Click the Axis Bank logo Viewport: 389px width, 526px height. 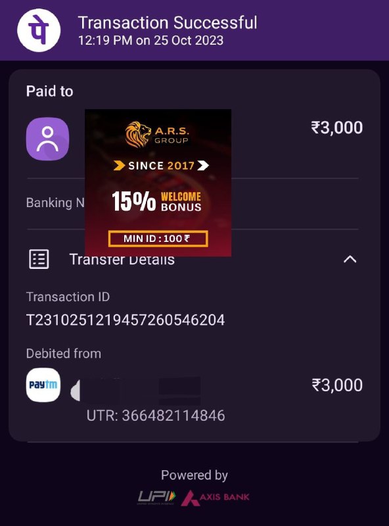point(215,498)
